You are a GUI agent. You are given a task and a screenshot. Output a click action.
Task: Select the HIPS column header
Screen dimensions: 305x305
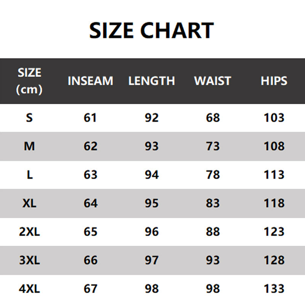[x=274, y=81]
